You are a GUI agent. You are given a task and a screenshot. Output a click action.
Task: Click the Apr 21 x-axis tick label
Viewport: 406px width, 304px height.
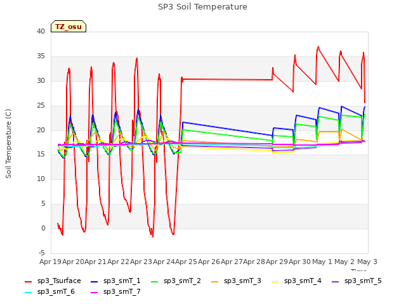[96, 262]
